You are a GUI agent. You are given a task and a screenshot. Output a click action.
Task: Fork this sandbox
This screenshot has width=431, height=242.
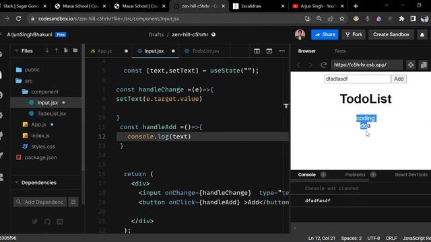354,34
